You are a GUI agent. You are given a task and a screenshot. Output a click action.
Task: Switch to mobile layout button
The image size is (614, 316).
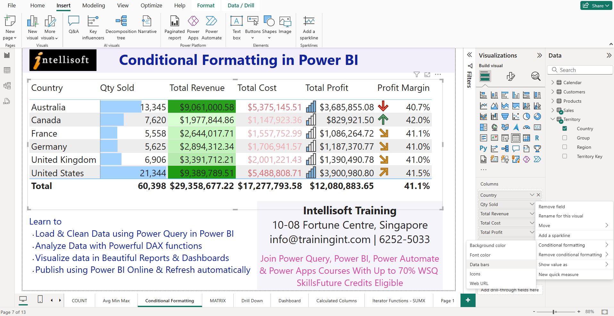click(40, 299)
